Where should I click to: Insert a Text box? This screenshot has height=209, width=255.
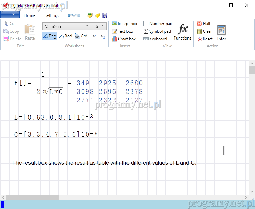click(122, 31)
